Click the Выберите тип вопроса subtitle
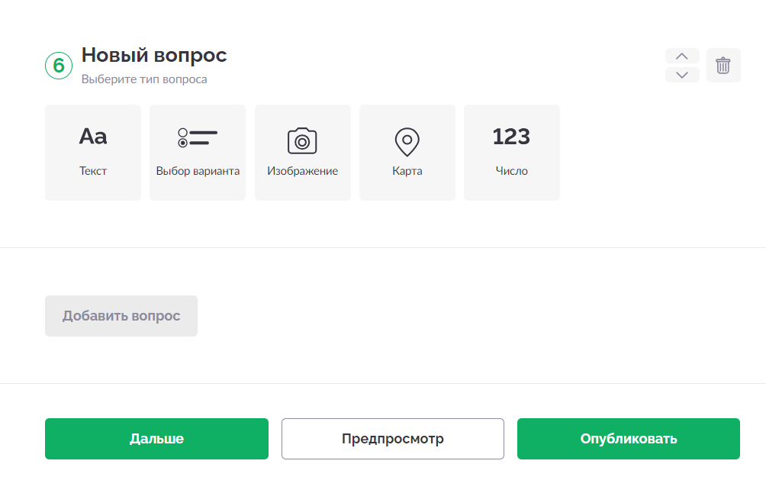The height and width of the screenshot is (493, 766). pyautogui.click(x=144, y=79)
